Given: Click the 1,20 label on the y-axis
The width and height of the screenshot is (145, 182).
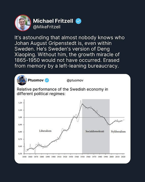Looking at the screenshot, I should tap(20, 103).
